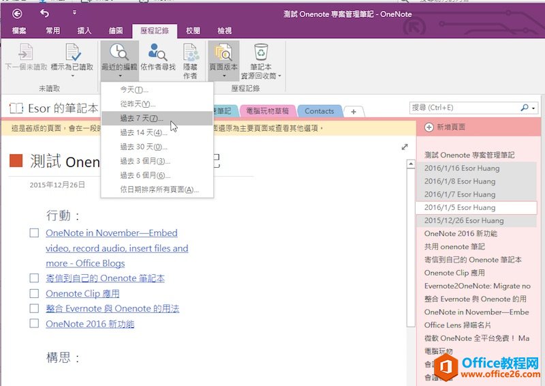Screen dimensions: 545x386
Task: Open the 寄信到自己的 Onenote 筆記本 link
Action: coord(106,278)
